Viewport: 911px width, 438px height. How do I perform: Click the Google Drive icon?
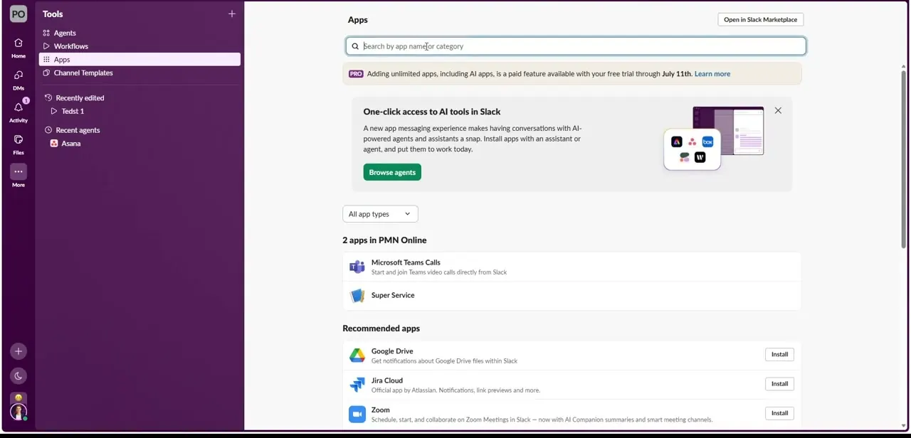(x=357, y=356)
